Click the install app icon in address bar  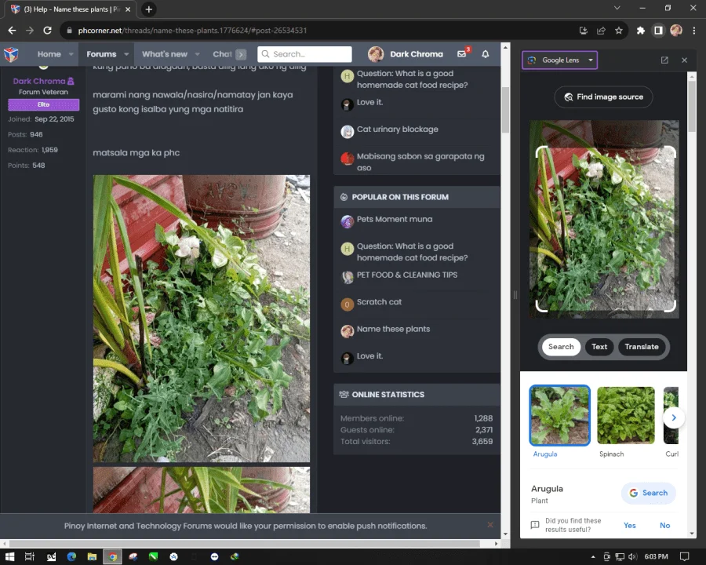[584, 30]
